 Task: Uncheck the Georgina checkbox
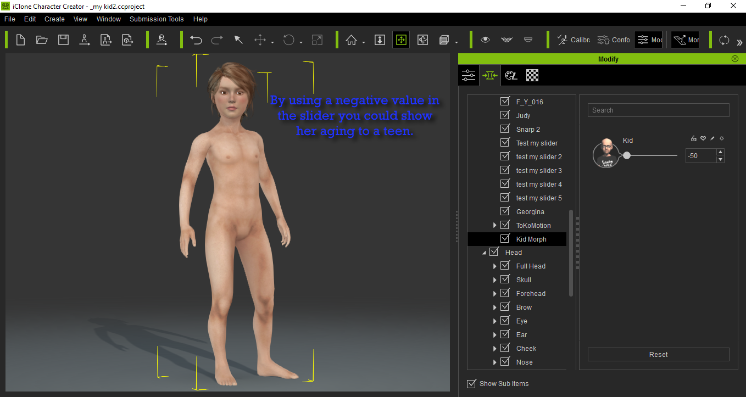click(505, 211)
